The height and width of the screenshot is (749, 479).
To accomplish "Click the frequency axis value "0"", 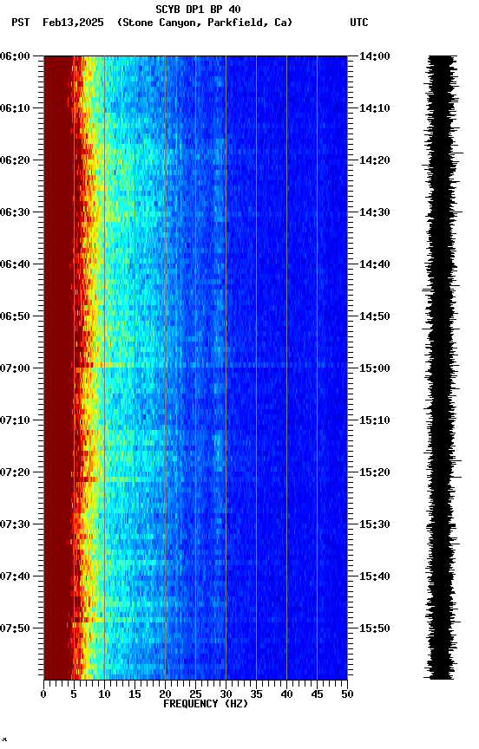I will pos(43,694).
